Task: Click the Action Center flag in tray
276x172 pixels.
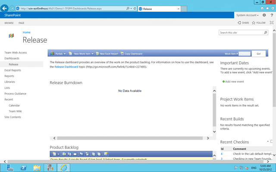Action: pos(236,168)
